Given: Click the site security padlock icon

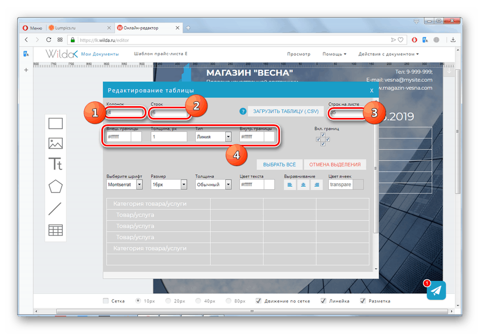Looking at the screenshot, I should 72,40.
